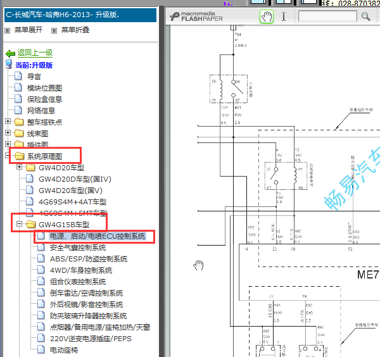Screen dimensions: 380x357
Task: Open the 导言 document
Action: pyautogui.click(x=34, y=77)
